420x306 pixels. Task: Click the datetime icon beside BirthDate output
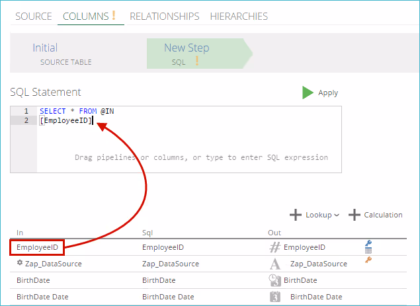pos(275,280)
